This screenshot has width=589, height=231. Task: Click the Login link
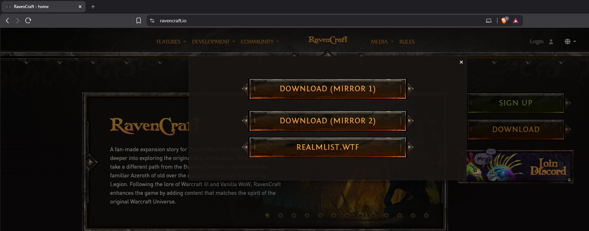pyautogui.click(x=536, y=41)
